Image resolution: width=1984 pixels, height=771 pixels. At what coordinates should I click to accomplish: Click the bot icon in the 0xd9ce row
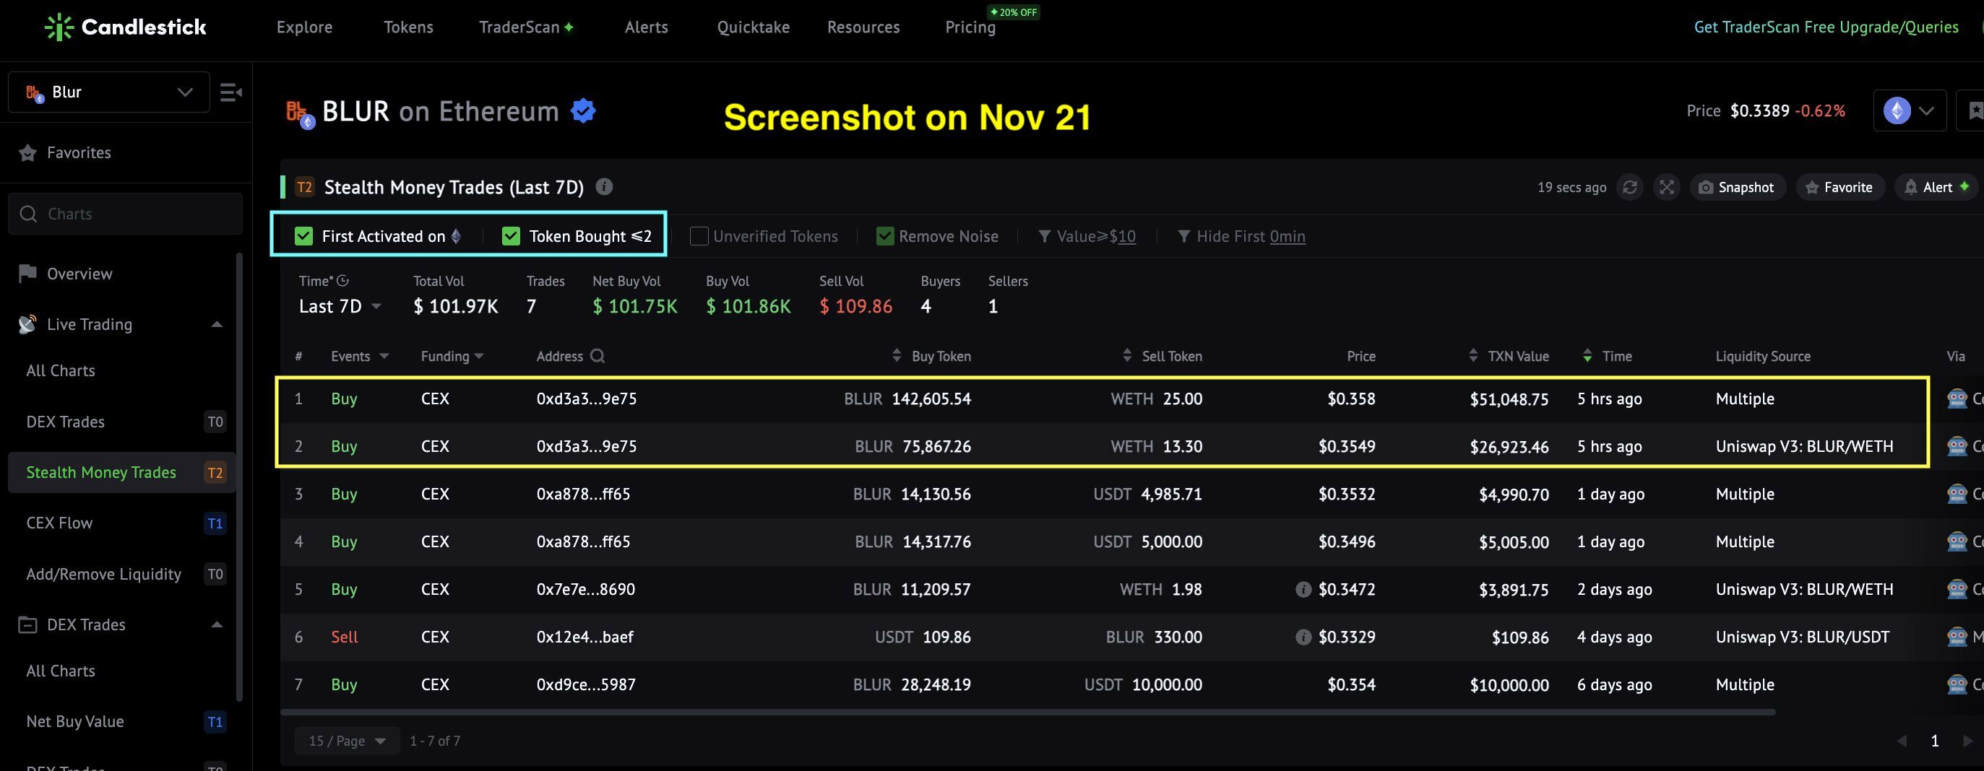(1957, 685)
